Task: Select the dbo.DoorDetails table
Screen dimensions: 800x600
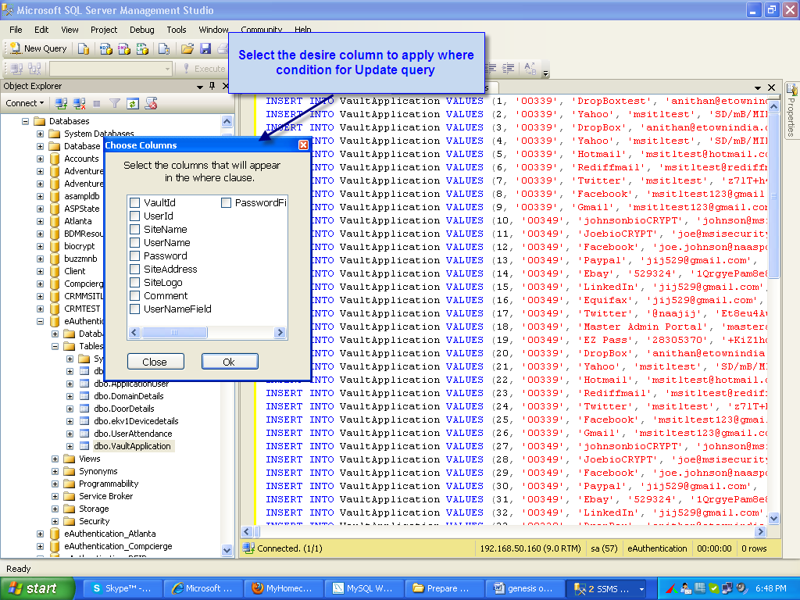Action: click(124, 409)
